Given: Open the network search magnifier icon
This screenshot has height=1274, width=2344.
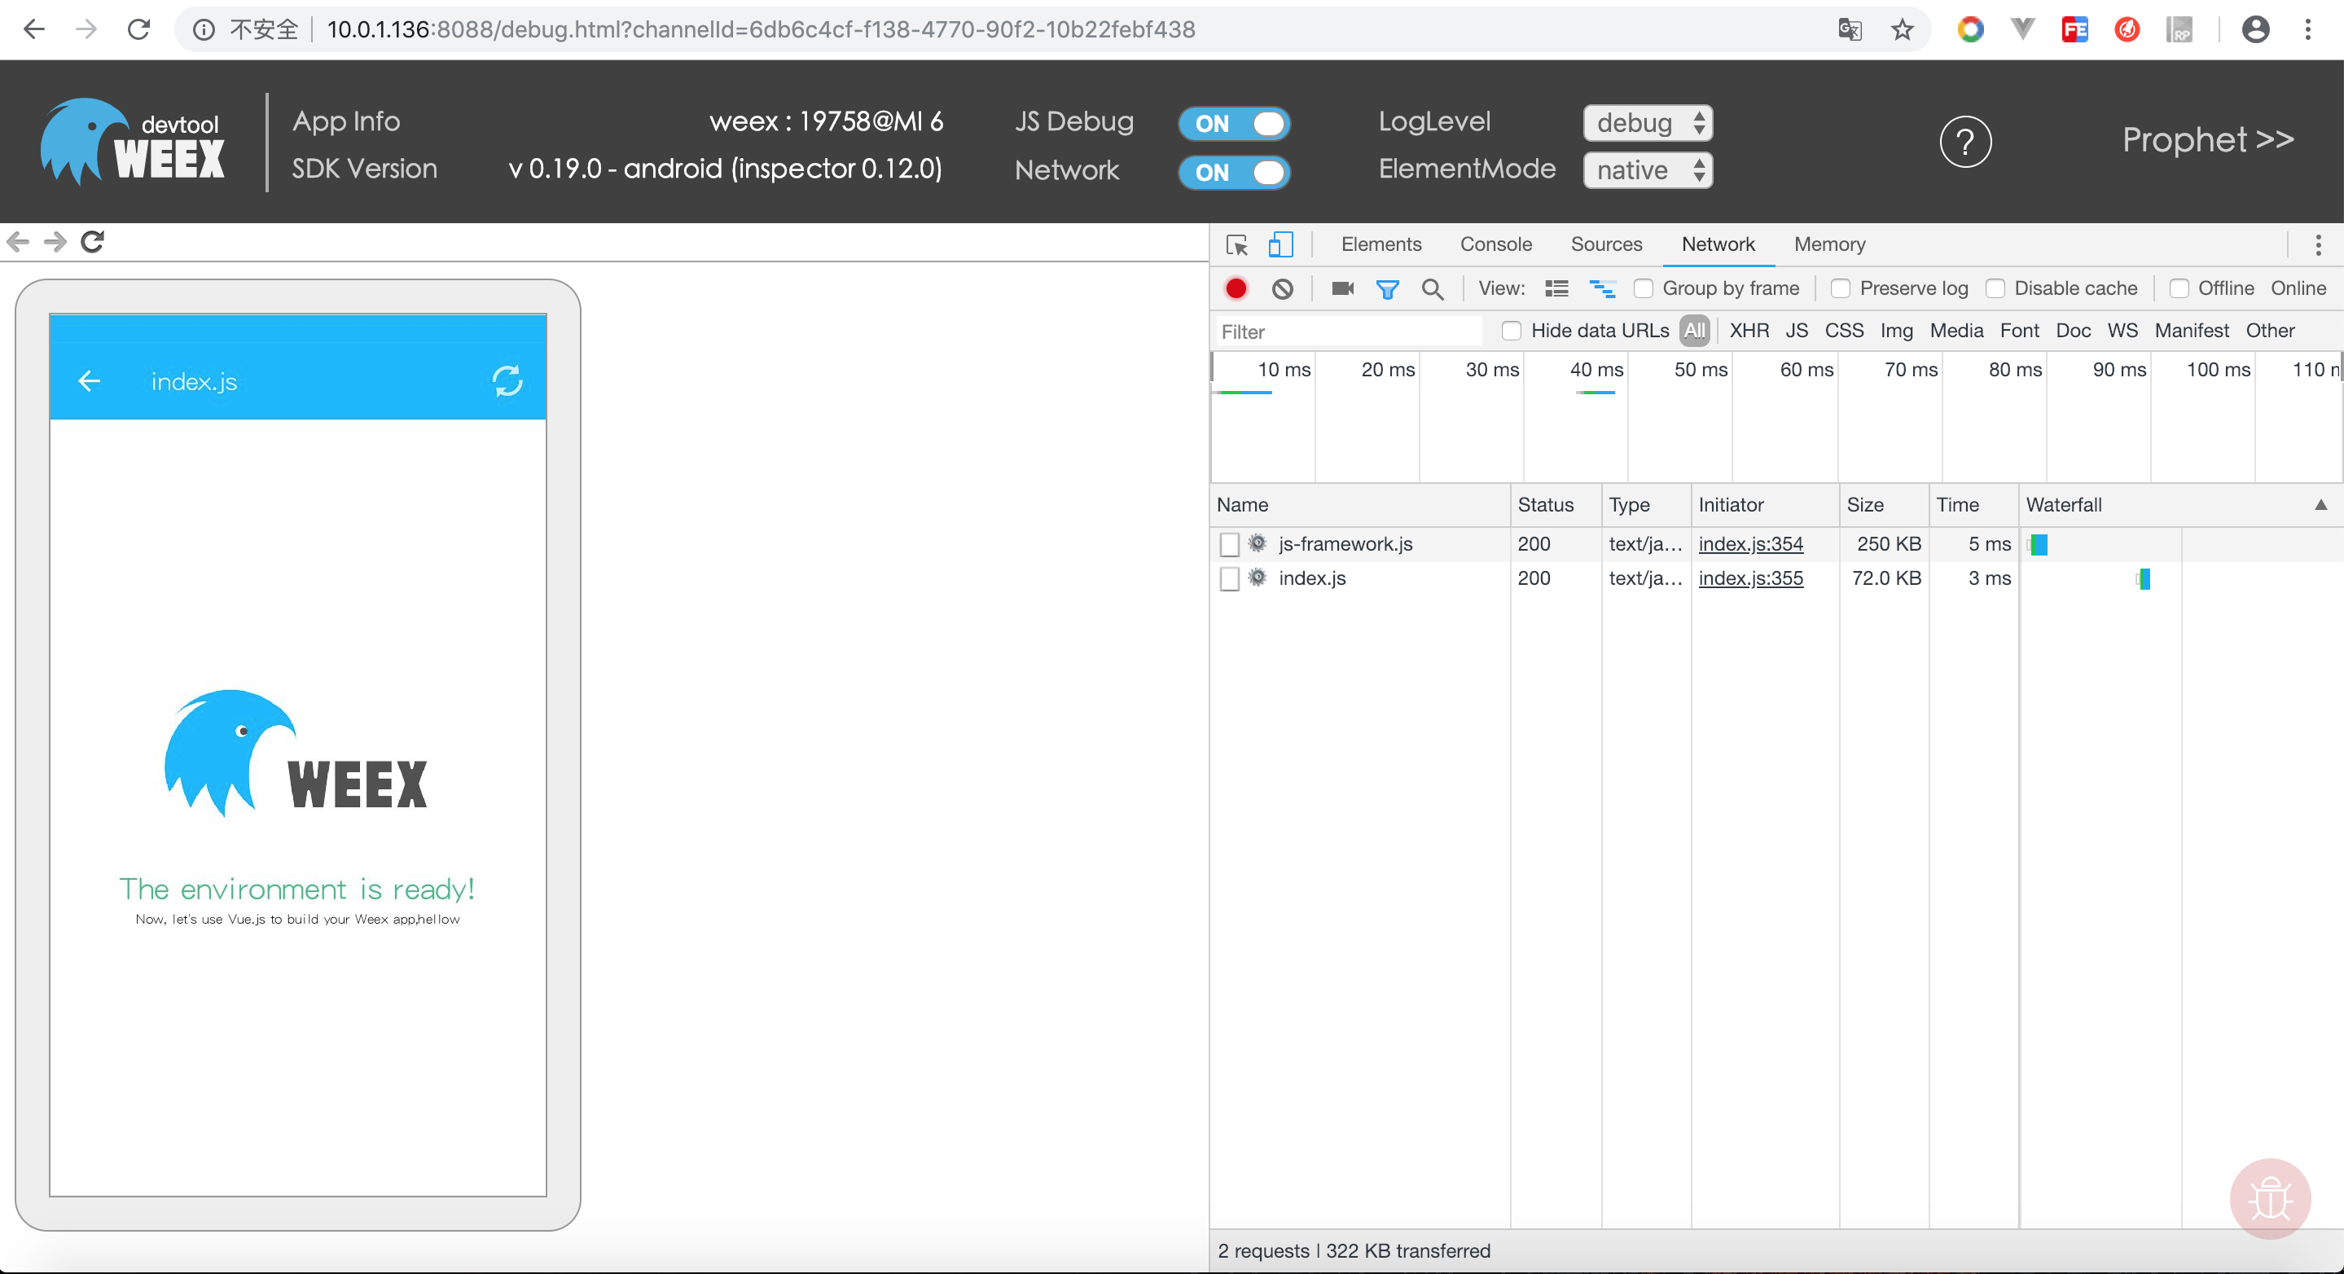Looking at the screenshot, I should coord(1433,289).
